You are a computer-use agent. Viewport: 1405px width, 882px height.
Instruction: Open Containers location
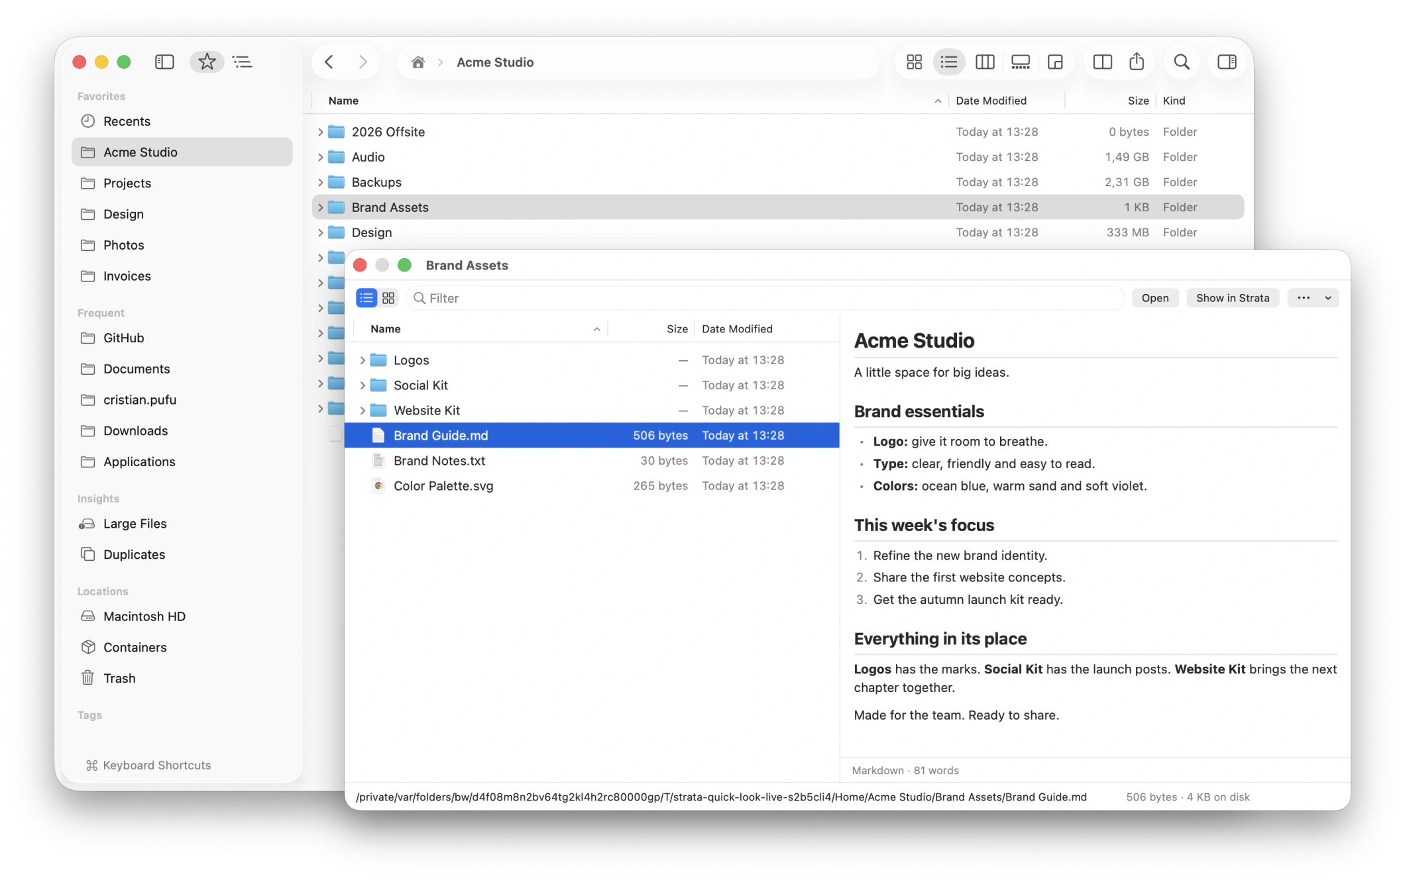tap(182, 648)
